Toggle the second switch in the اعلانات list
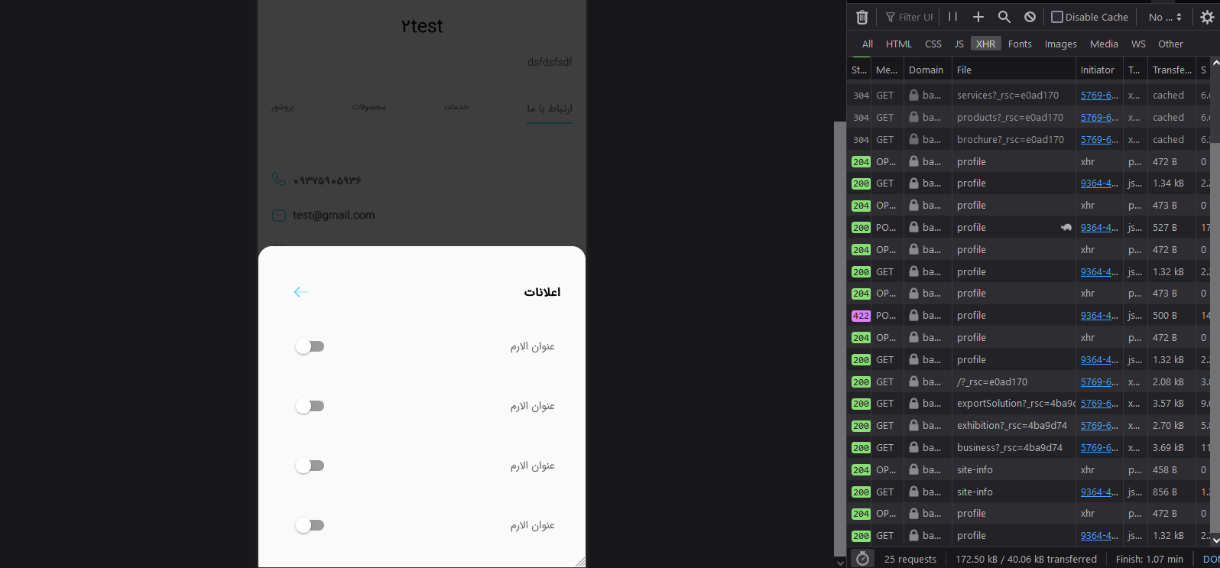 click(x=310, y=406)
